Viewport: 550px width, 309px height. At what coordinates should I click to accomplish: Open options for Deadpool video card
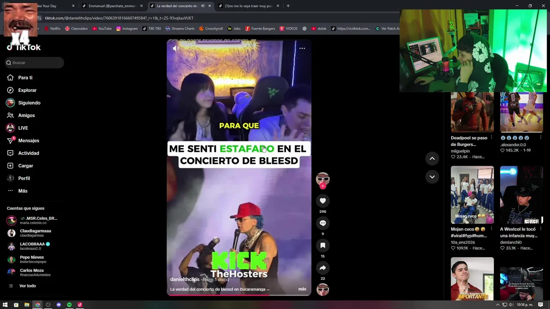coord(491,138)
